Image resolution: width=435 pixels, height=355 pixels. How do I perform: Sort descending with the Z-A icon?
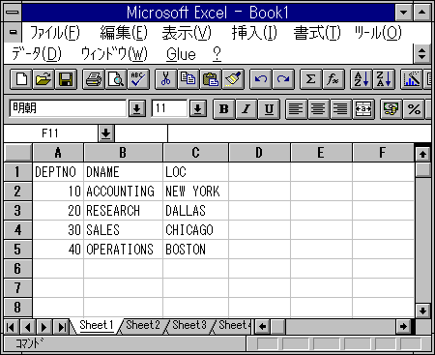(384, 79)
